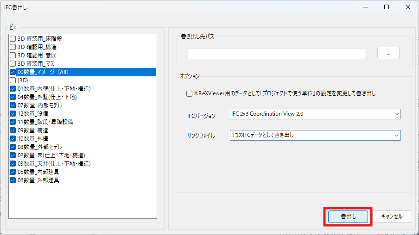Expand the IFCバージョン dropdown

coord(315,114)
